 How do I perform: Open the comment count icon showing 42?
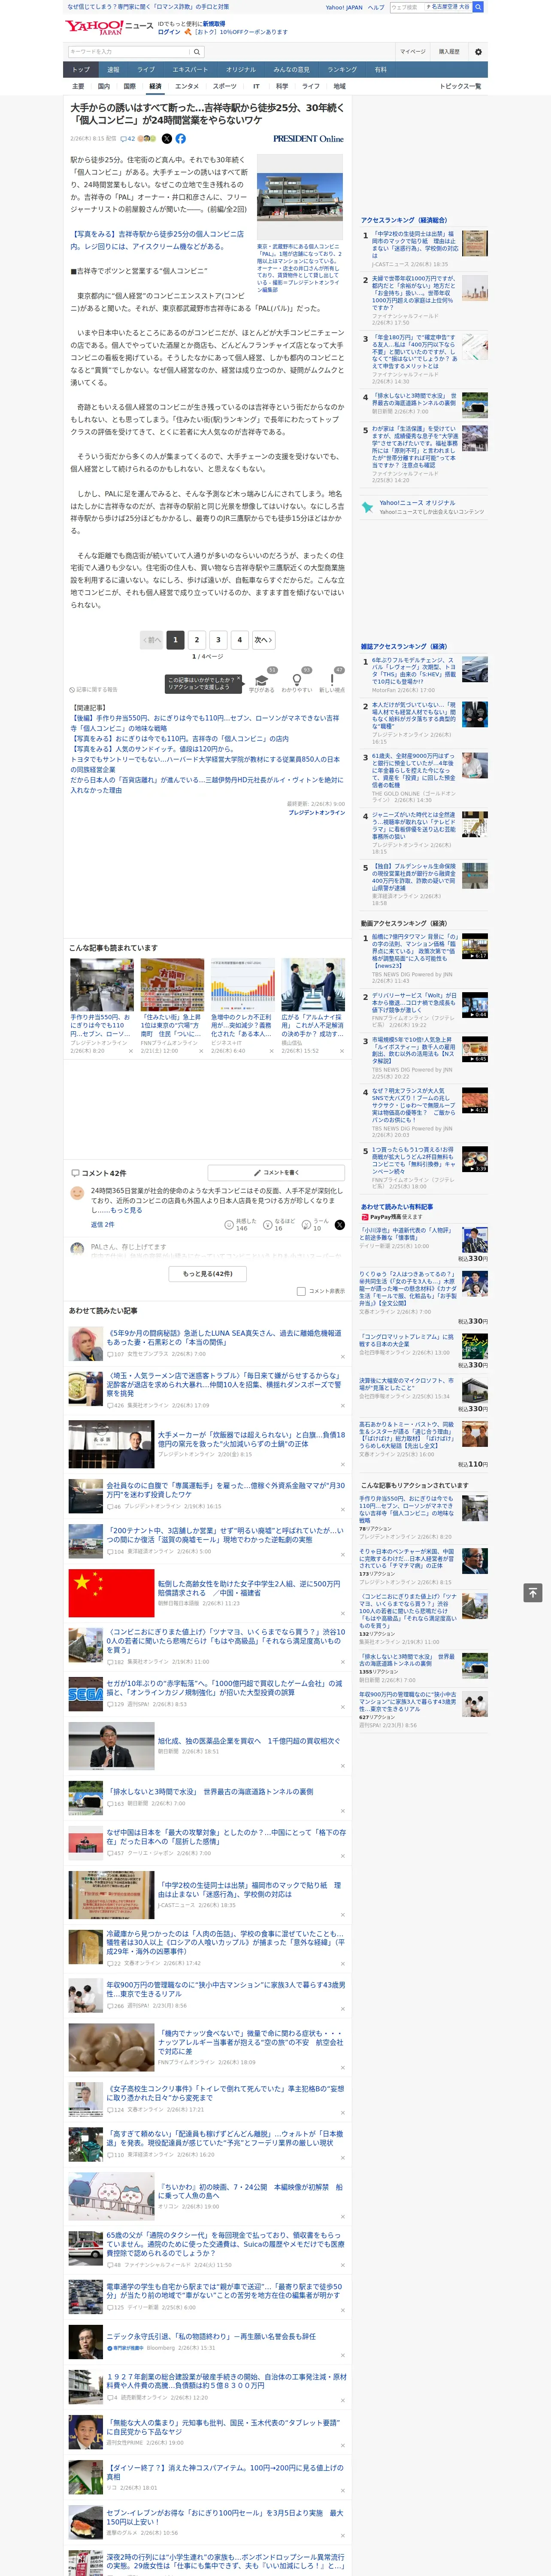[128, 139]
